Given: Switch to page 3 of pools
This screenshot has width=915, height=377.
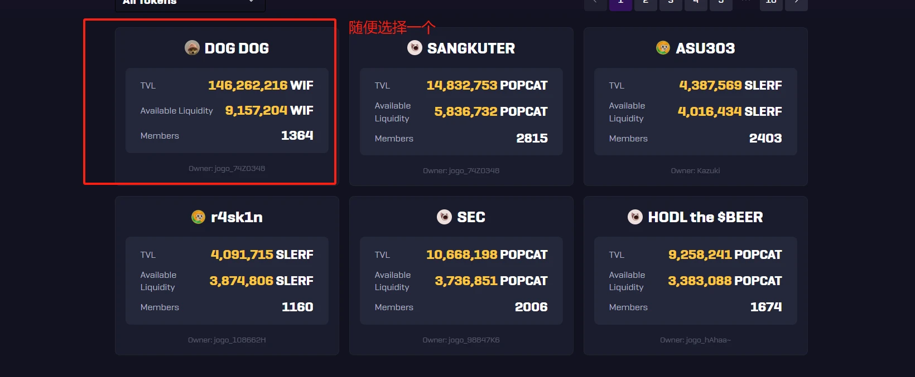Looking at the screenshot, I should [671, 3].
